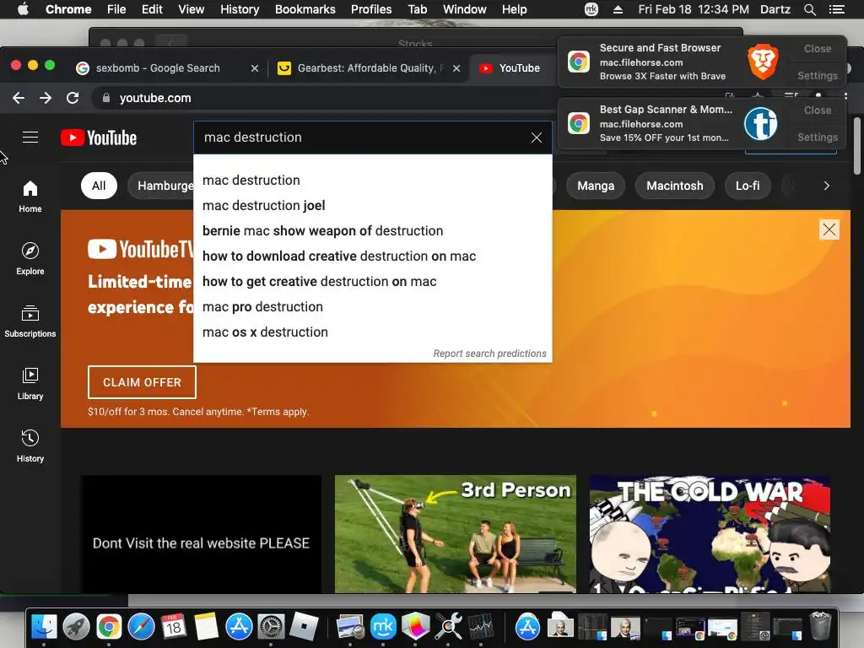Open Launchpad from the dock
Screen dimensions: 864x648
(x=77, y=627)
